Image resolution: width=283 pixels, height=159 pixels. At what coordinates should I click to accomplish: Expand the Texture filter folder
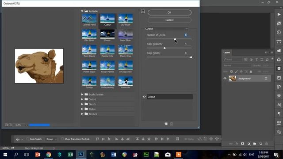pyautogui.click(x=82, y=114)
